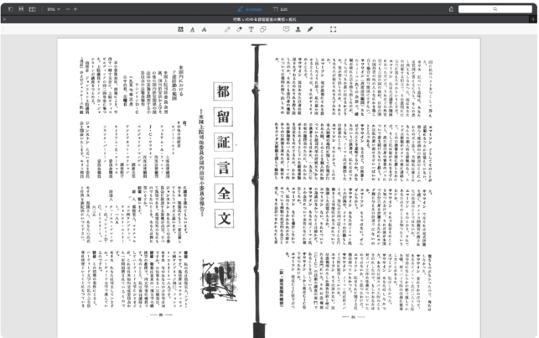Toggle two-page split view layout
This screenshot has height=338, width=539.
click(32, 9)
